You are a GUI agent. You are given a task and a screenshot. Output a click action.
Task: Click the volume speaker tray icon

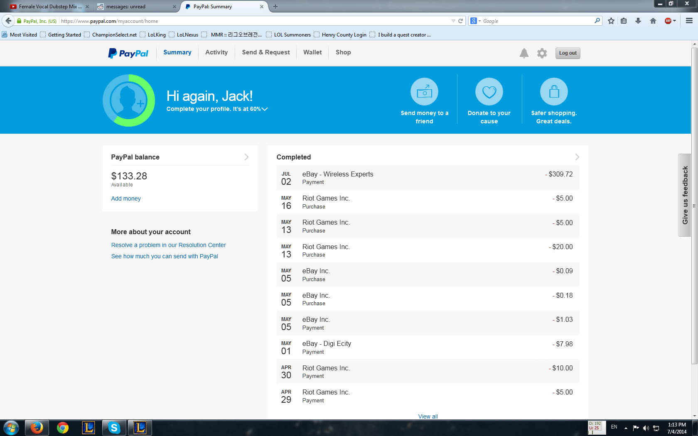[646, 428]
